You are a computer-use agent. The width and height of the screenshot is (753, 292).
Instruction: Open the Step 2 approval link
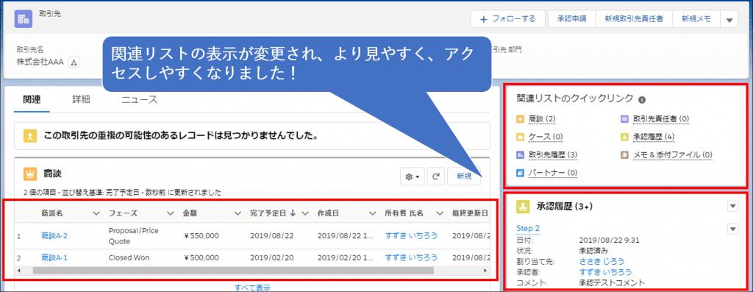tap(528, 228)
